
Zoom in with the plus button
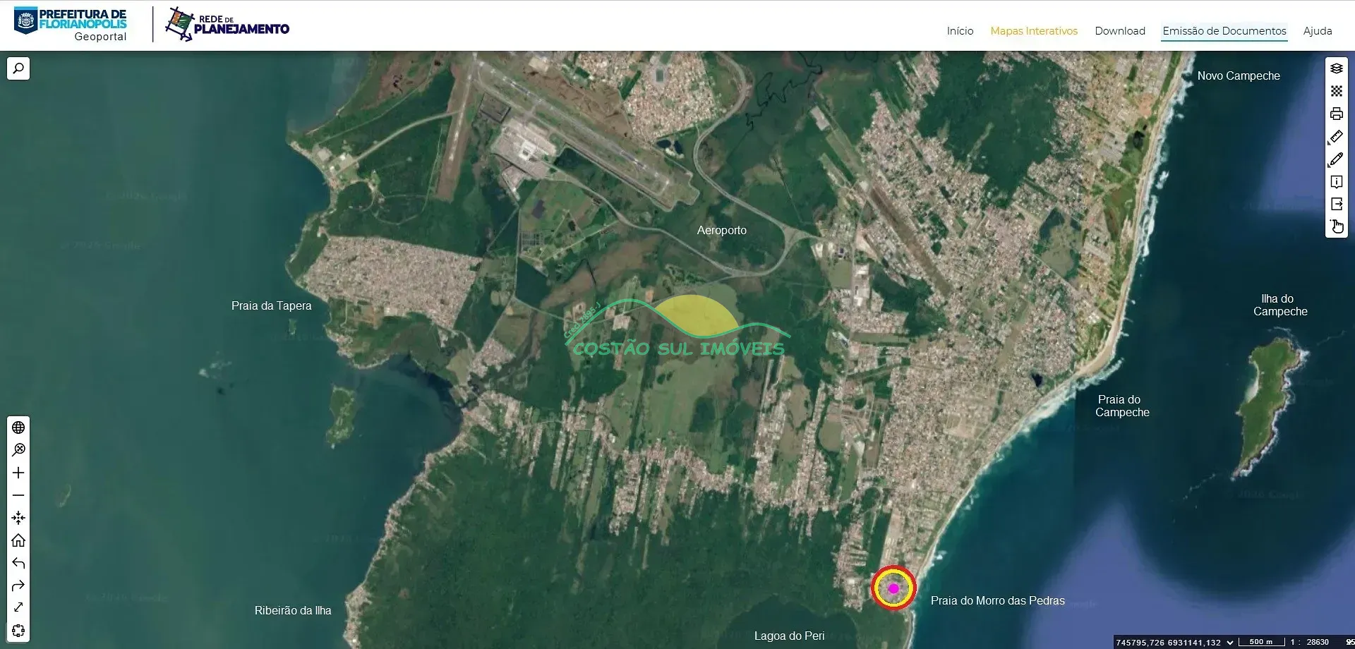18,473
